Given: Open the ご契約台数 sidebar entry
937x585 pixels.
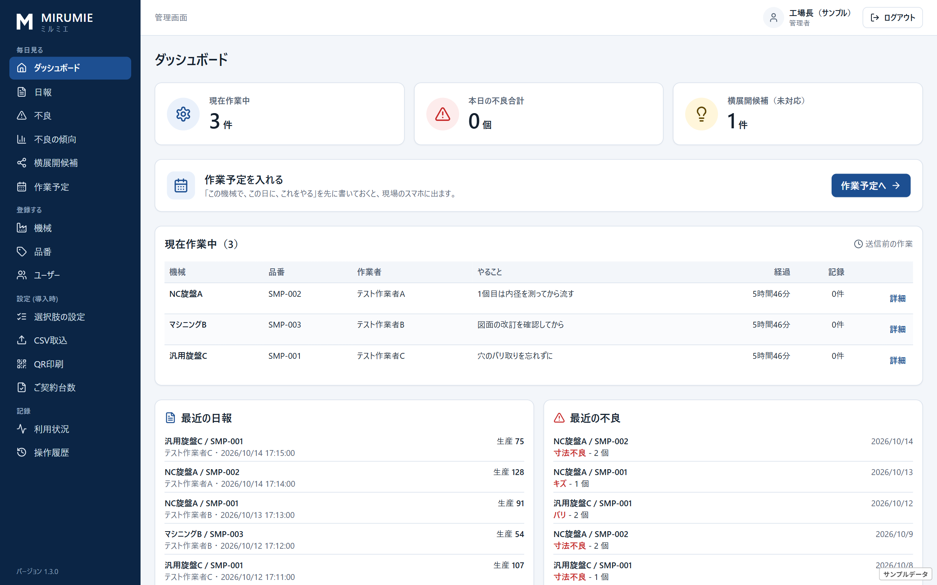Looking at the screenshot, I should 70,387.
